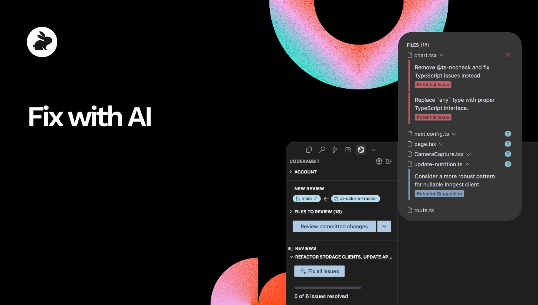Click the count badge on page.tsx
This screenshot has height=305, width=538.
508,144
